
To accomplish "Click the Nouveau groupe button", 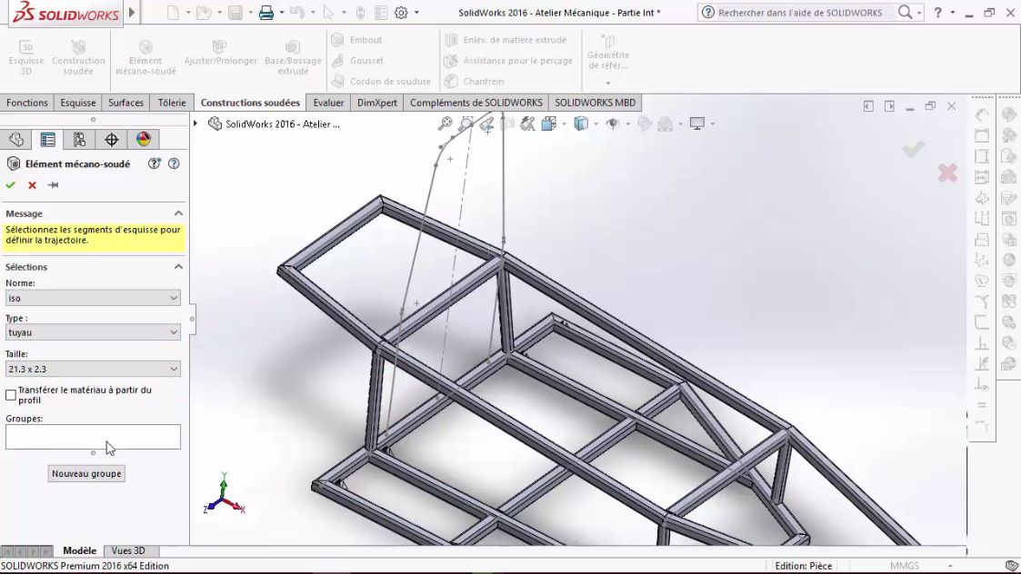I will 85,473.
